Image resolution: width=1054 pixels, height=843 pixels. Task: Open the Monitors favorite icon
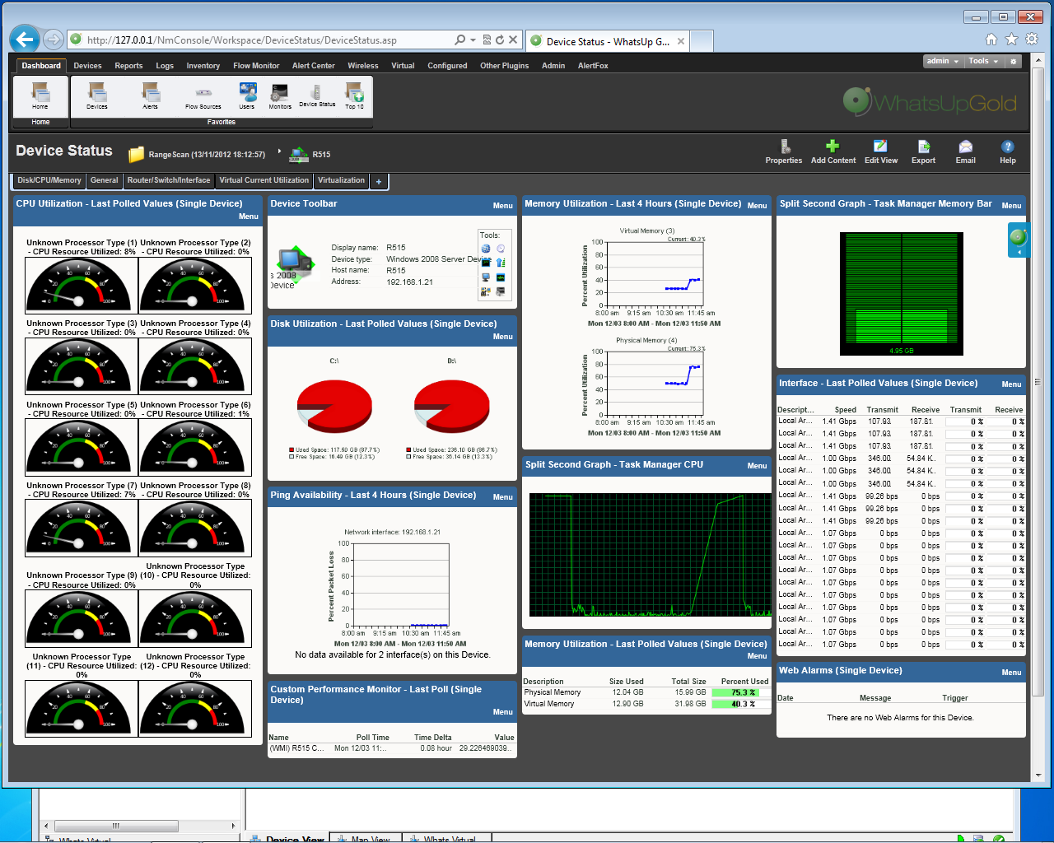coord(280,95)
